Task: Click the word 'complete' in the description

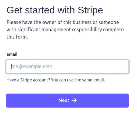Action: coord(113,30)
